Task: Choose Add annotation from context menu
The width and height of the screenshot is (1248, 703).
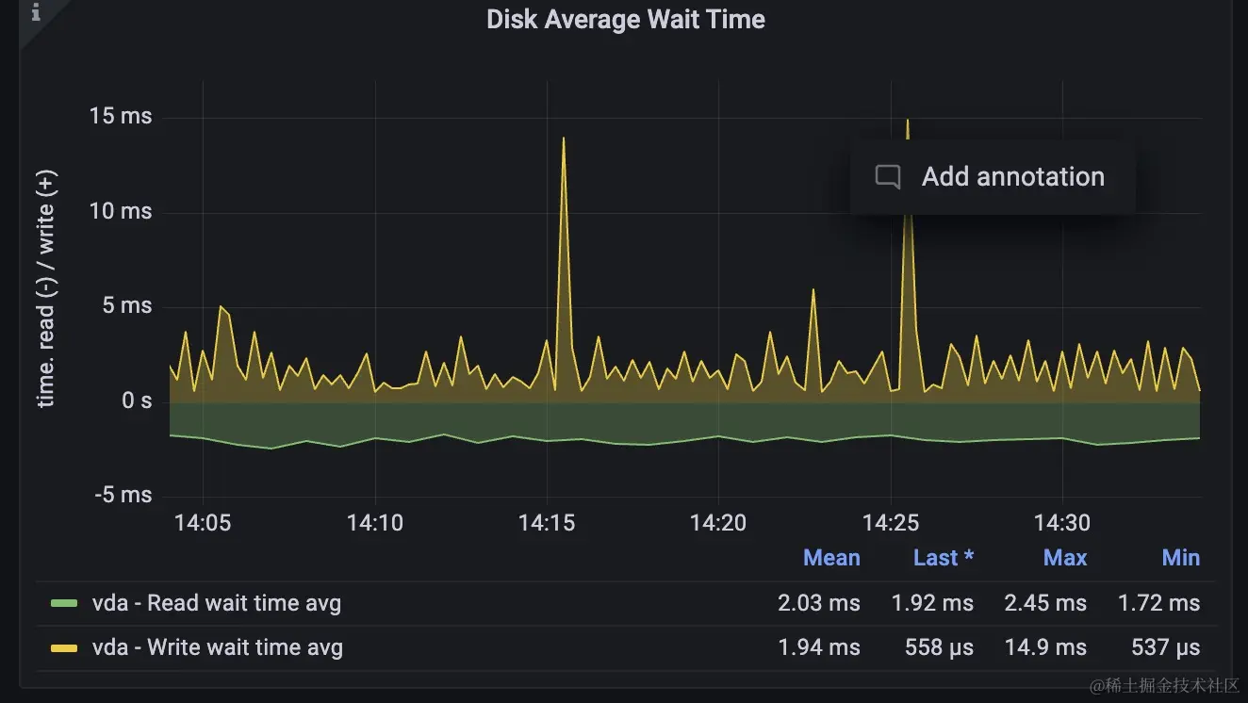Action: [x=993, y=177]
